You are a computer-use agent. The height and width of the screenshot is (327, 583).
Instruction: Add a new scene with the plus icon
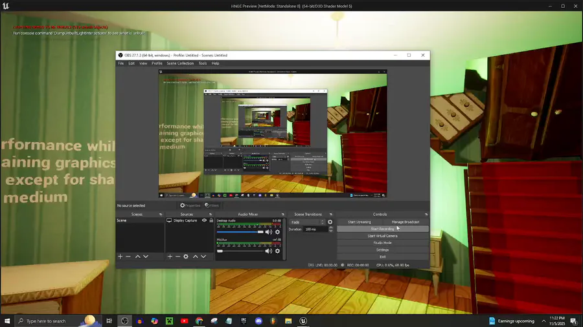coord(120,257)
